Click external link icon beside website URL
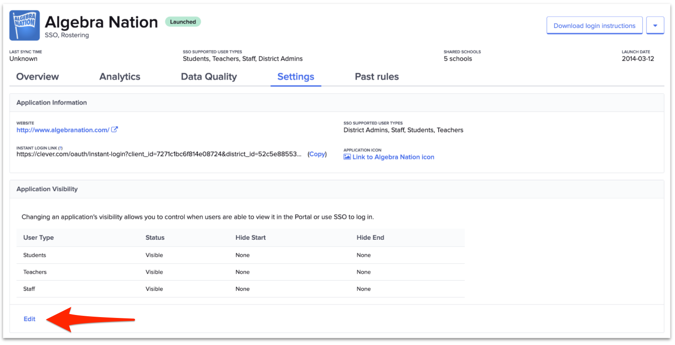The image size is (675, 345). tap(115, 130)
